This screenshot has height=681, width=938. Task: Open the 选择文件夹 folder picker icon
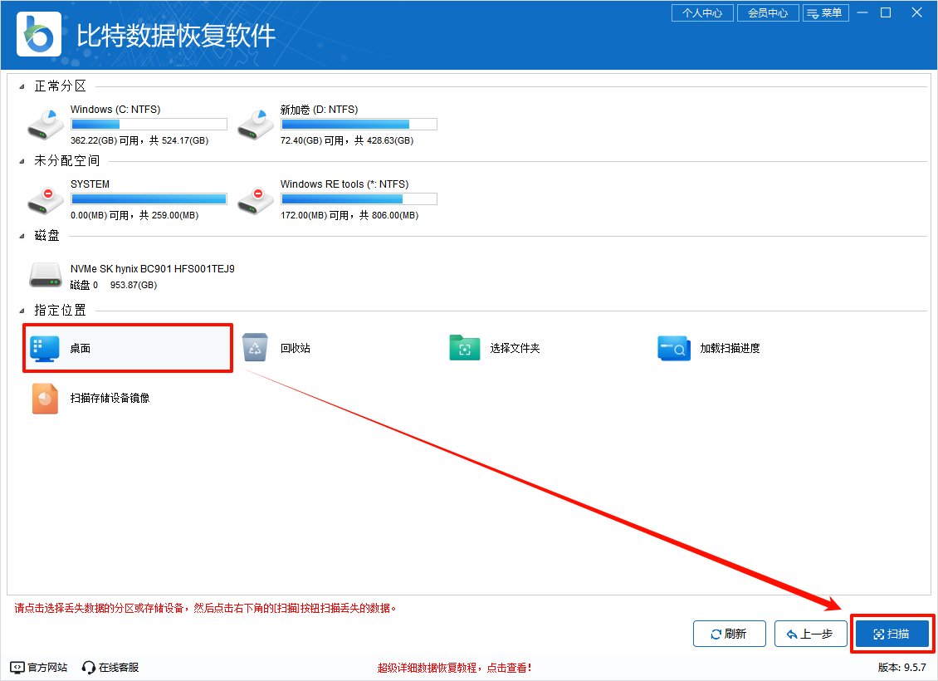pos(465,347)
